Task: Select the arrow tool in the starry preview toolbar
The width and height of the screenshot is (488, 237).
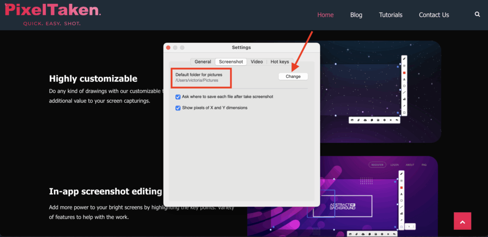Action: (x=404, y=106)
